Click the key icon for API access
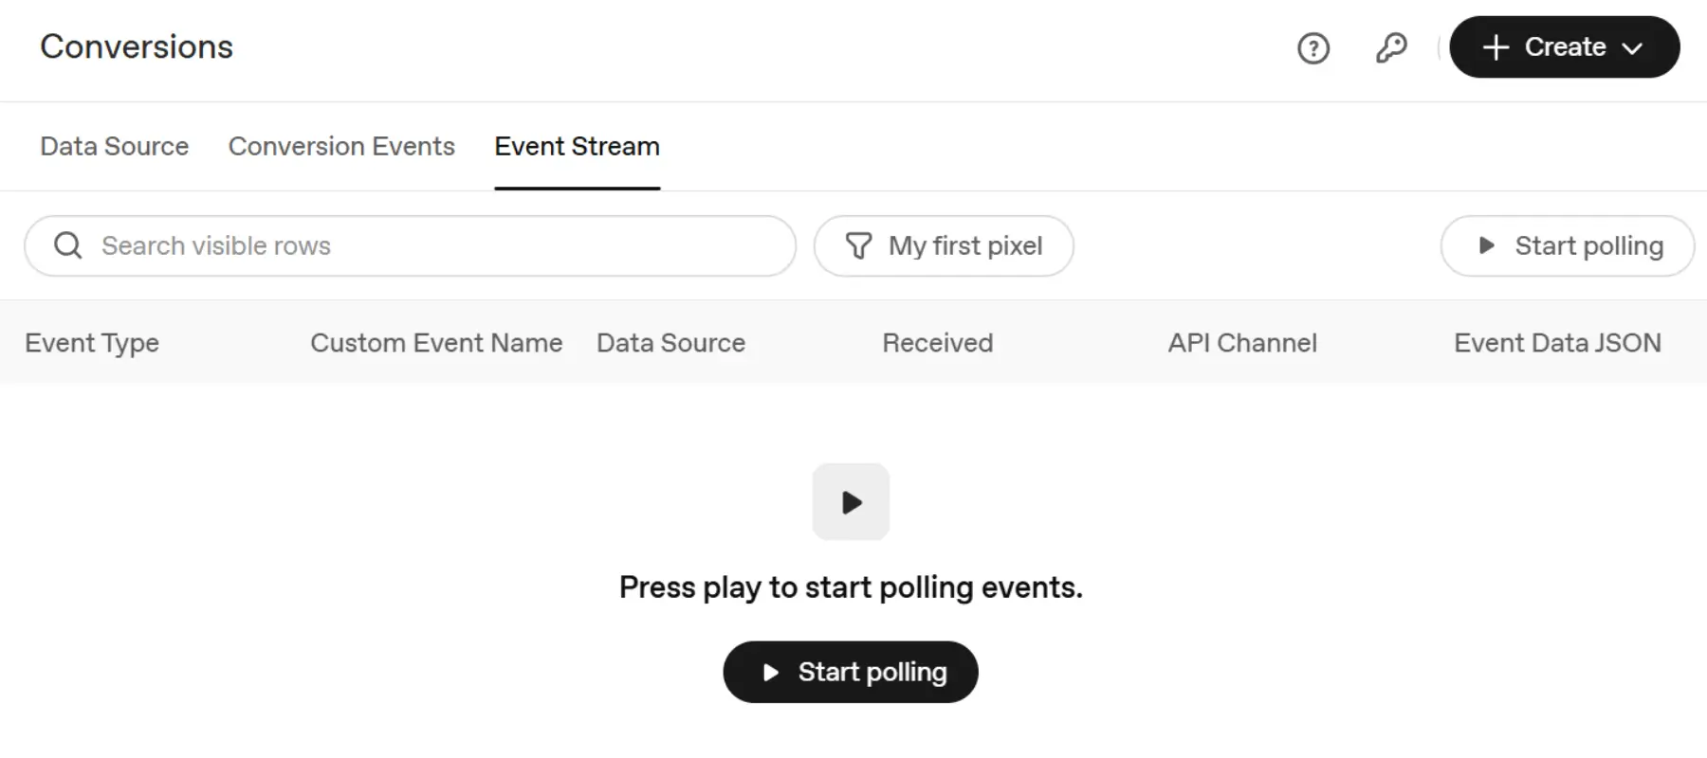Image resolution: width=1707 pixels, height=758 pixels. (x=1391, y=47)
